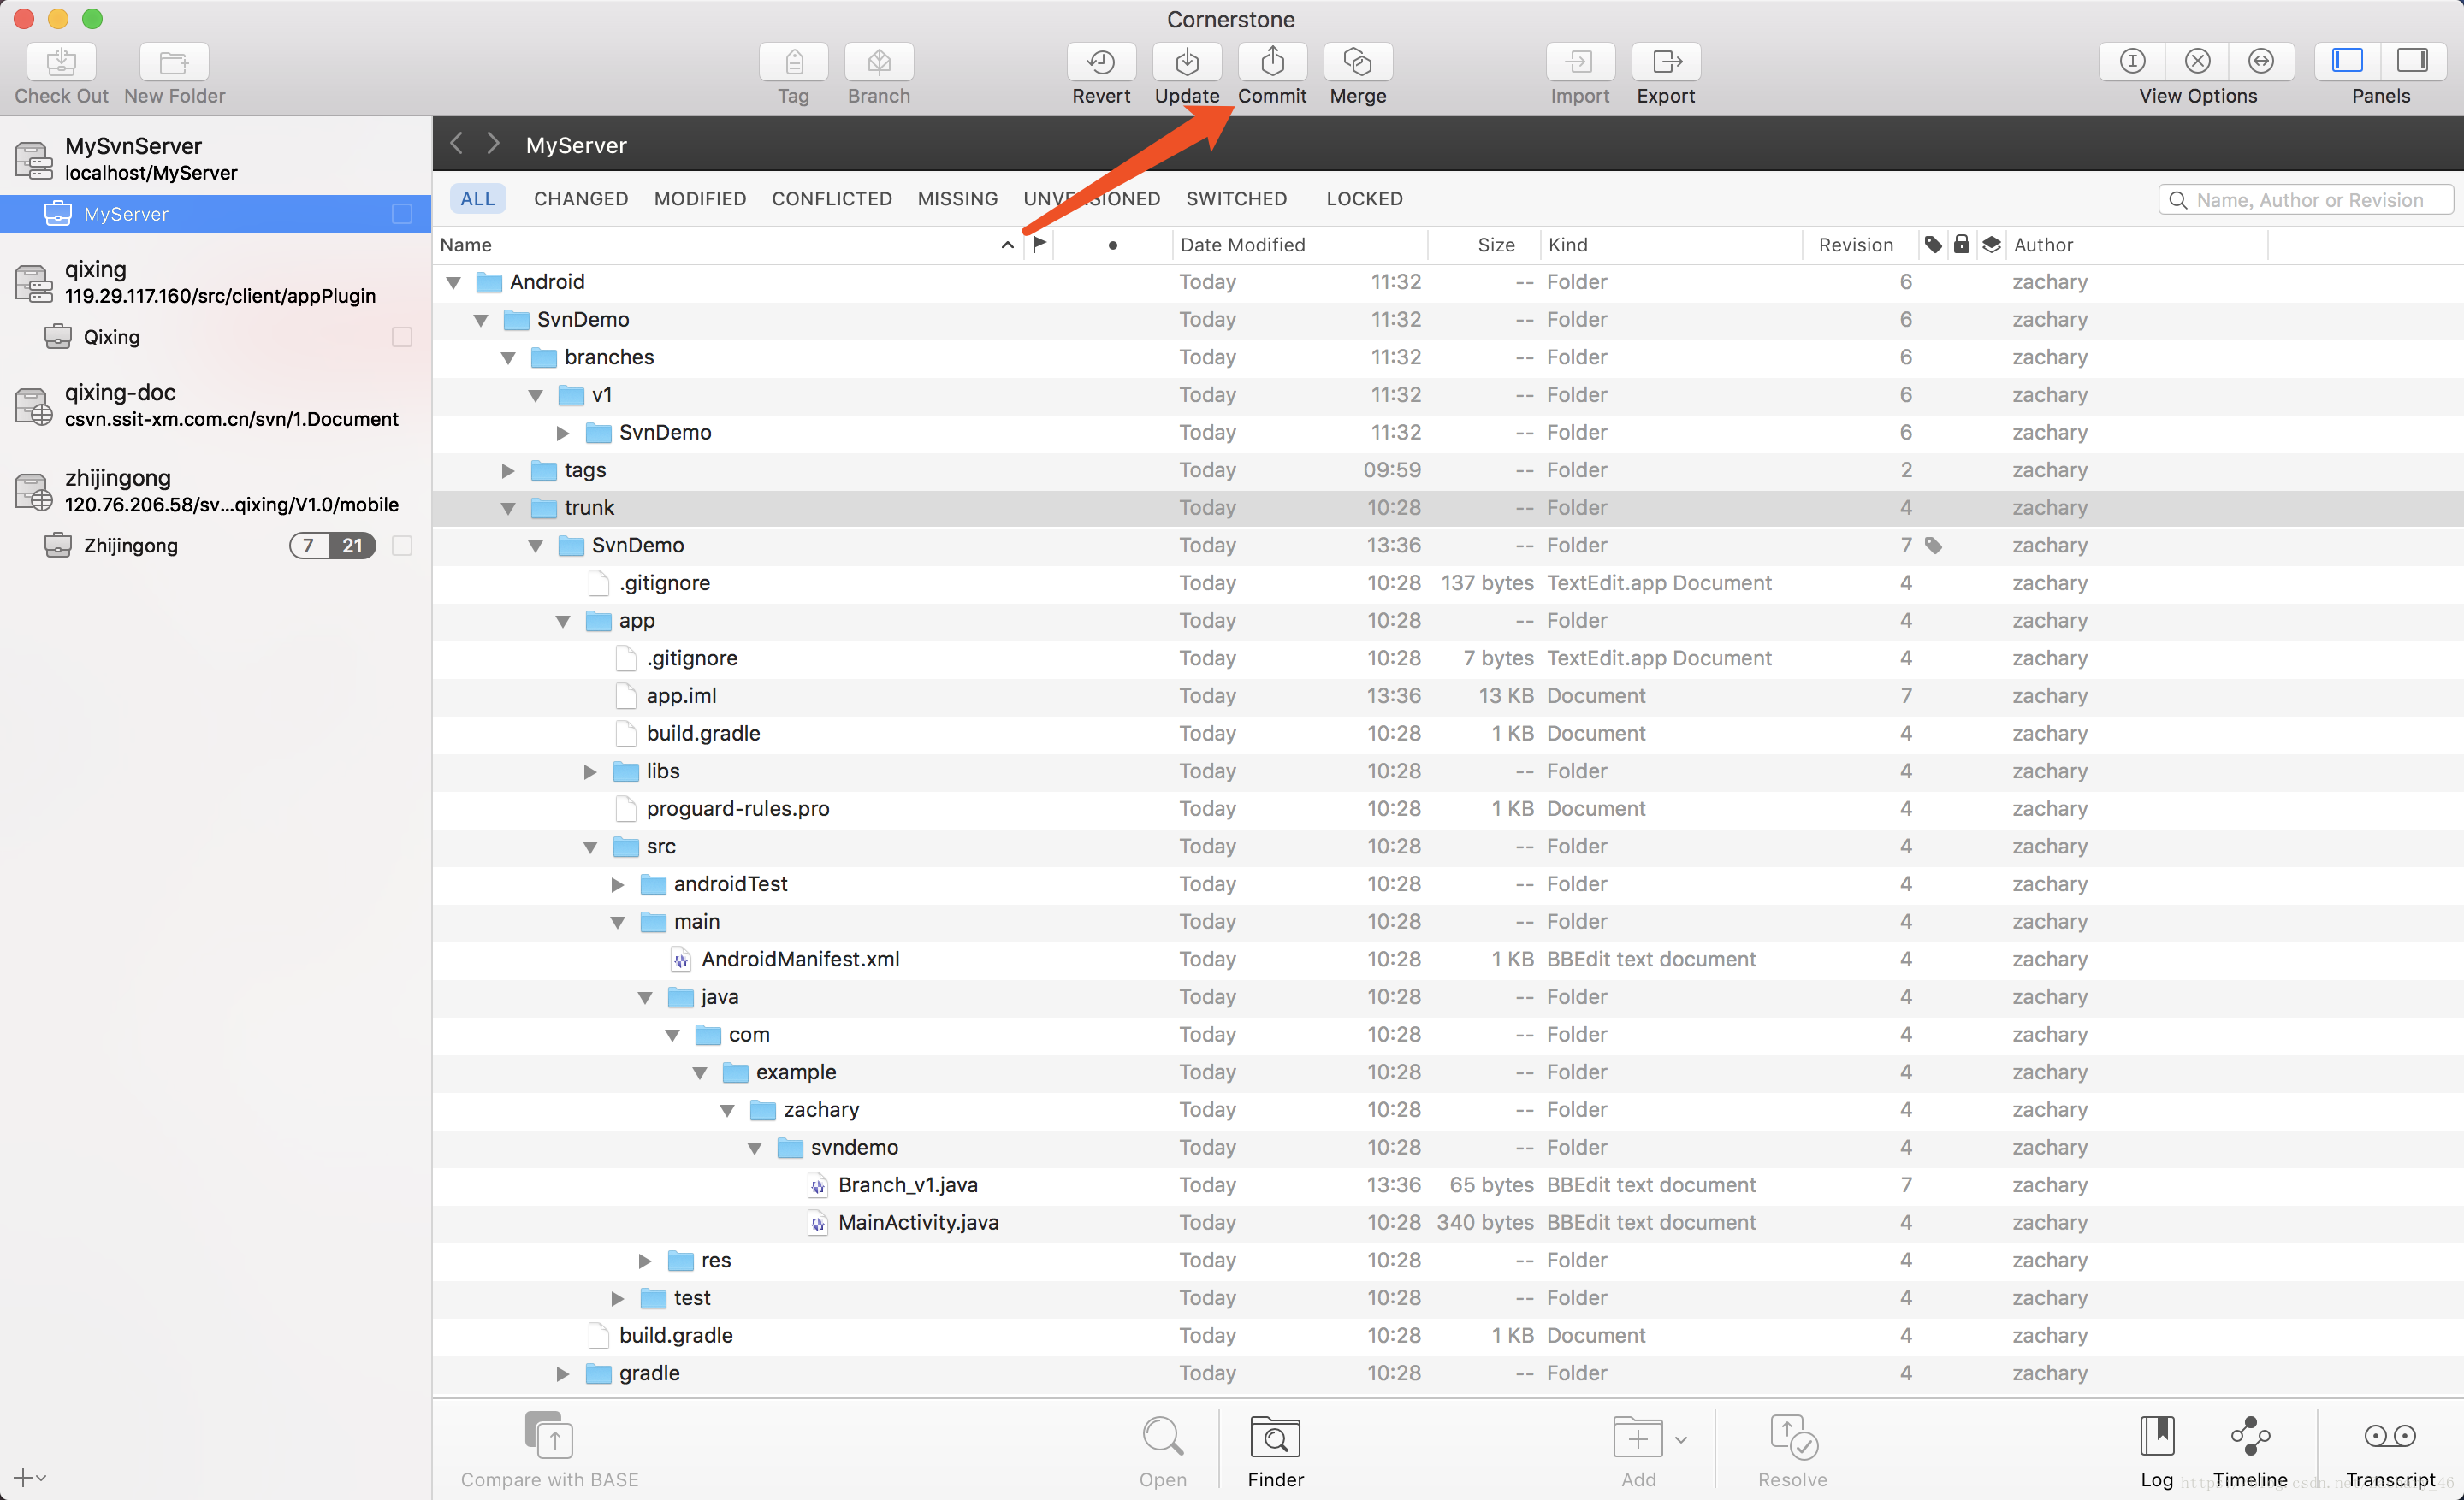Click the Resolve icon
2464x1500 pixels.
(1793, 1437)
